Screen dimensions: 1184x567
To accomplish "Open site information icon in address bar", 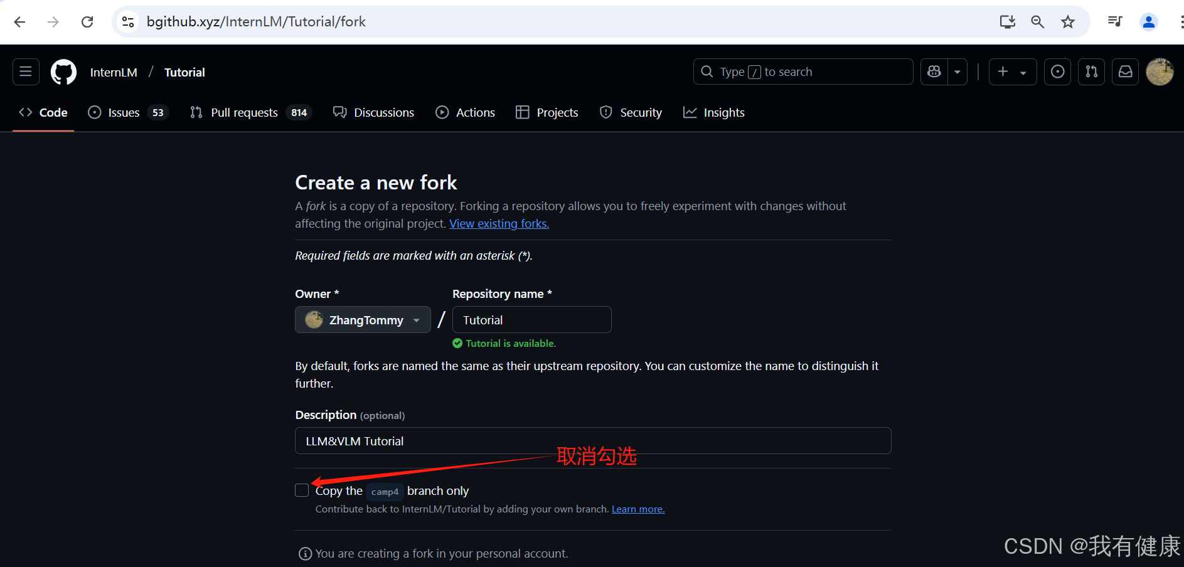I will tap(128, 22).
